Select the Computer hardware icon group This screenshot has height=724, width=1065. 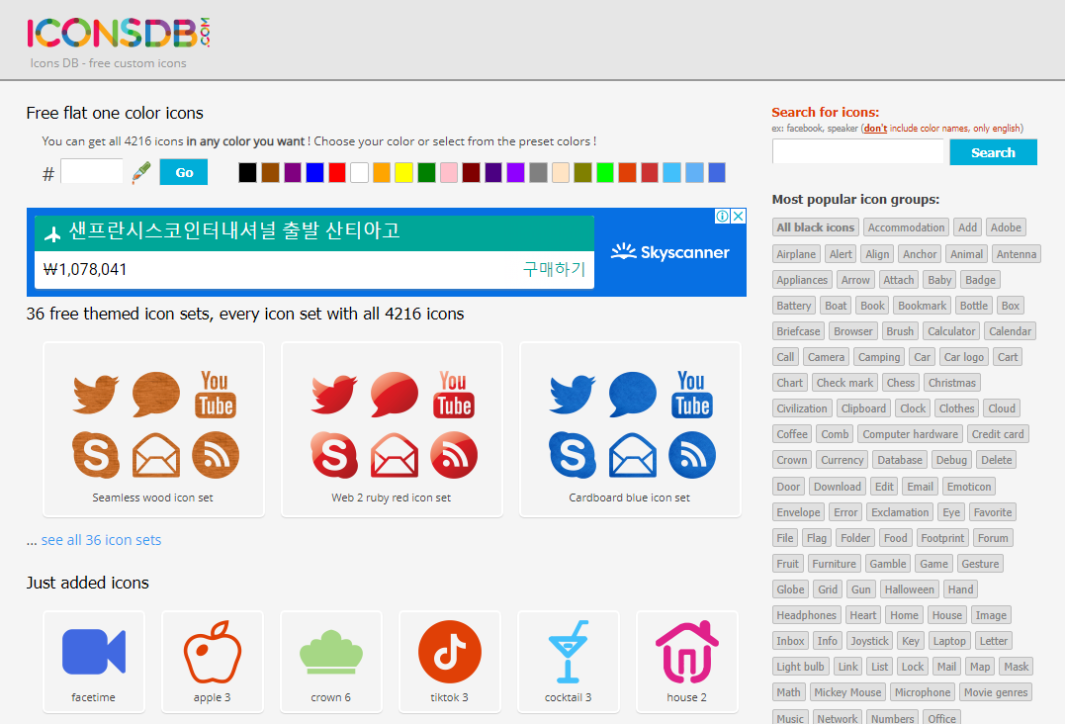911,434
